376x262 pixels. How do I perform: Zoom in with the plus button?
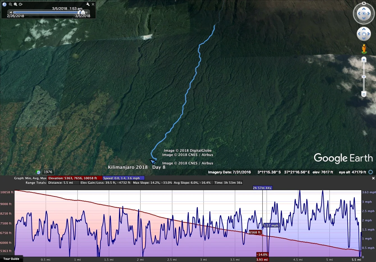coord(364,60)
